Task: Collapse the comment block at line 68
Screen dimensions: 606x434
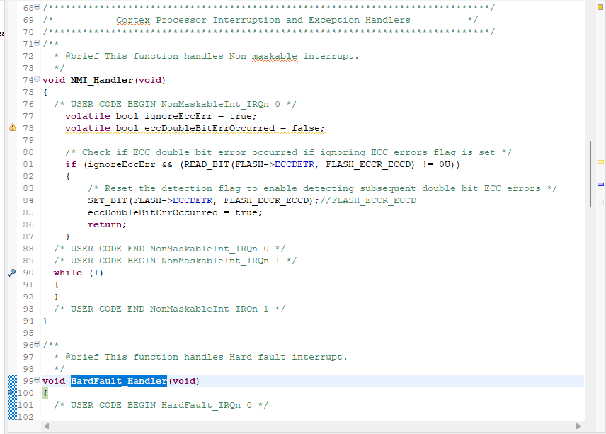Action: (x=36, y=8)
